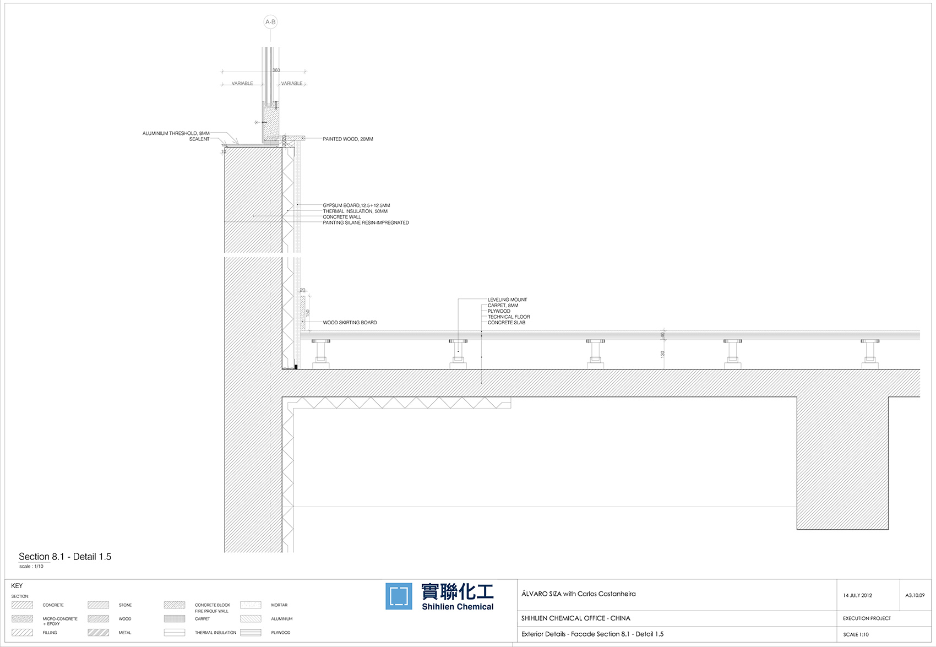
Task: Click the '150' skirting height dimension
Action: (308, 313)
